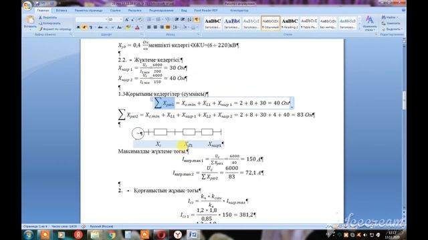The image size is (428, 240).
Task: Click the Grow Font icon
Action: (126, 19)
